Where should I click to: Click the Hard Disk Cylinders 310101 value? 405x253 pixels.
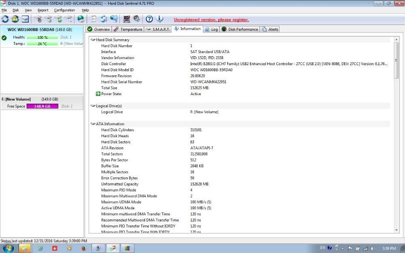pyautogui.click(x=196, y=130)
